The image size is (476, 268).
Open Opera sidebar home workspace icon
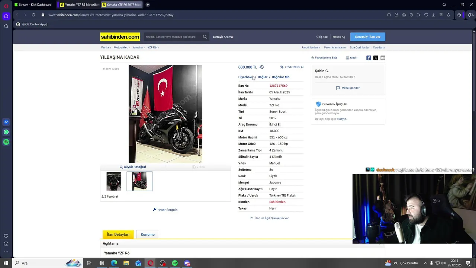coord(6,16)
